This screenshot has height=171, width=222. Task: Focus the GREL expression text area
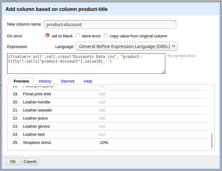pos(86,64)
